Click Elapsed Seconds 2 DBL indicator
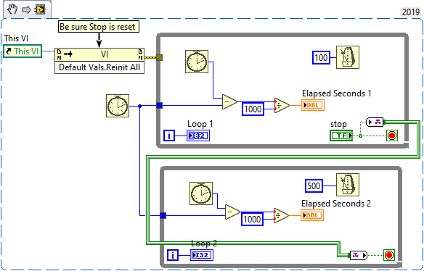This screenshot has width=424, height=271. pos(312,215)
